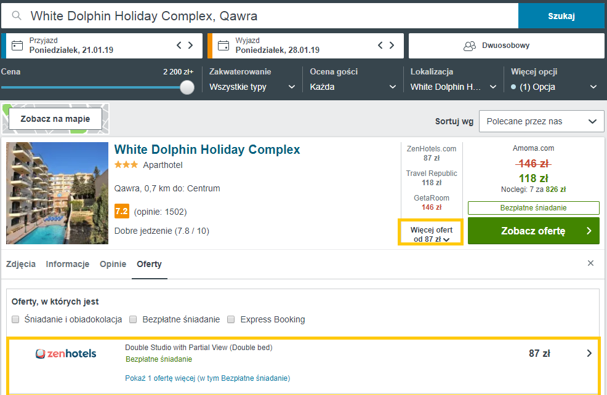Go to next departure date arrow
The height and width of the screenshot is (395, 607).
(x=392, y=46)
